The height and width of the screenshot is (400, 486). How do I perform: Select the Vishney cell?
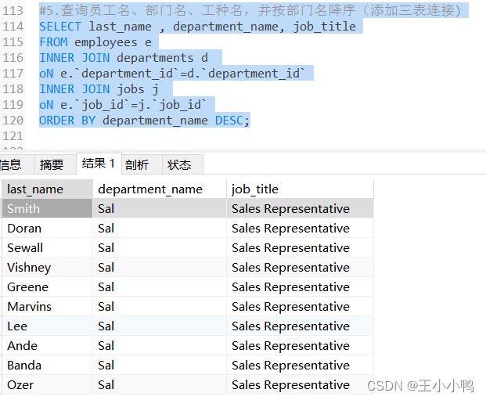click(x=47, y=267)
